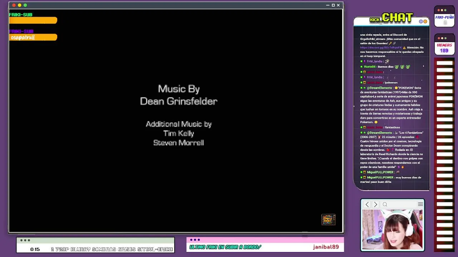The width and height of the screenshot is (458, 257).
Task: Click MiguelFULLPOWER's 'muy buenos dias' message username
Action: coord(380,177)
